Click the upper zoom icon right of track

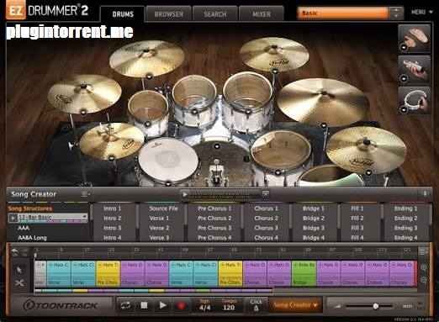[x=423, y=267]
